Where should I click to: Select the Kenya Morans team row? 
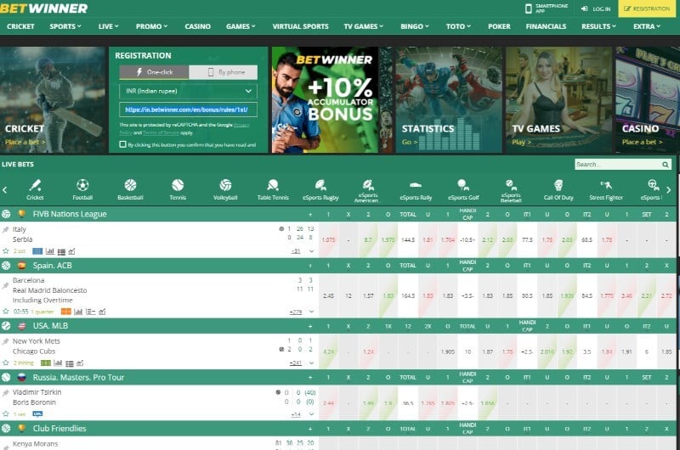35,443
